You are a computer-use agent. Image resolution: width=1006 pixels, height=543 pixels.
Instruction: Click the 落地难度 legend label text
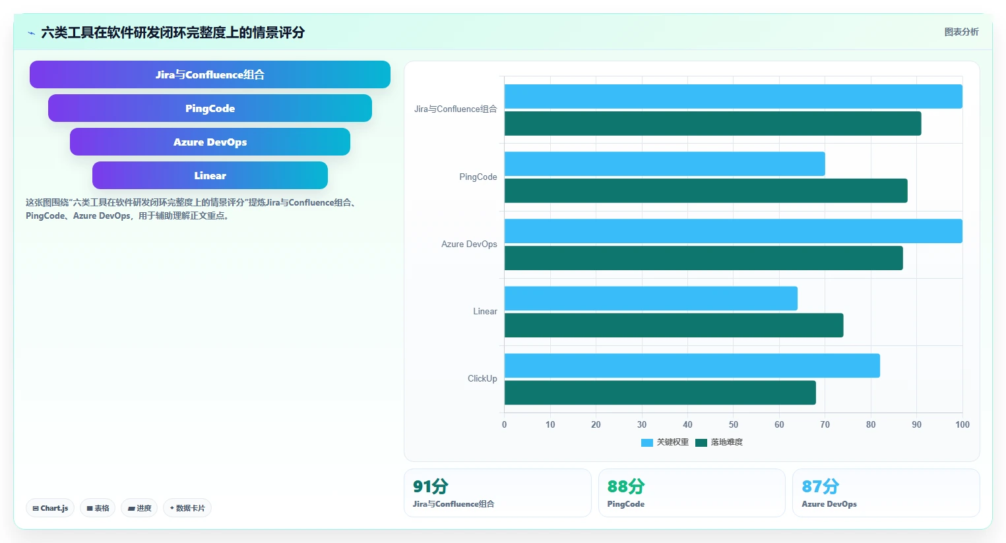point(726,442)
